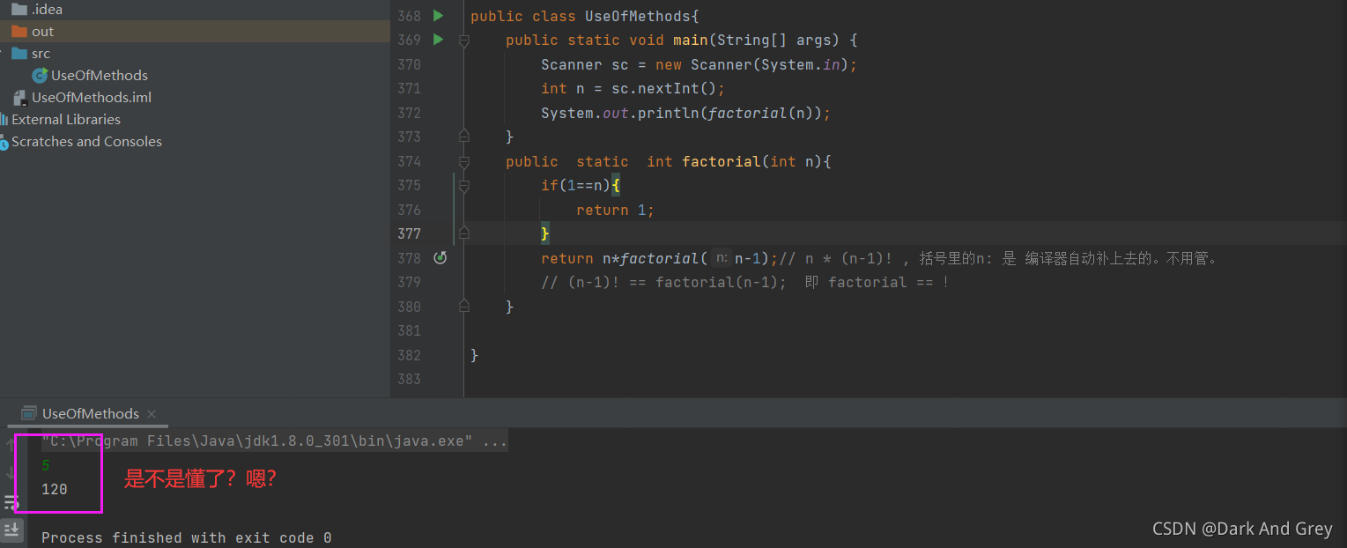
Task: Select UseOfMethods.iml file
Action: (92, 98)
